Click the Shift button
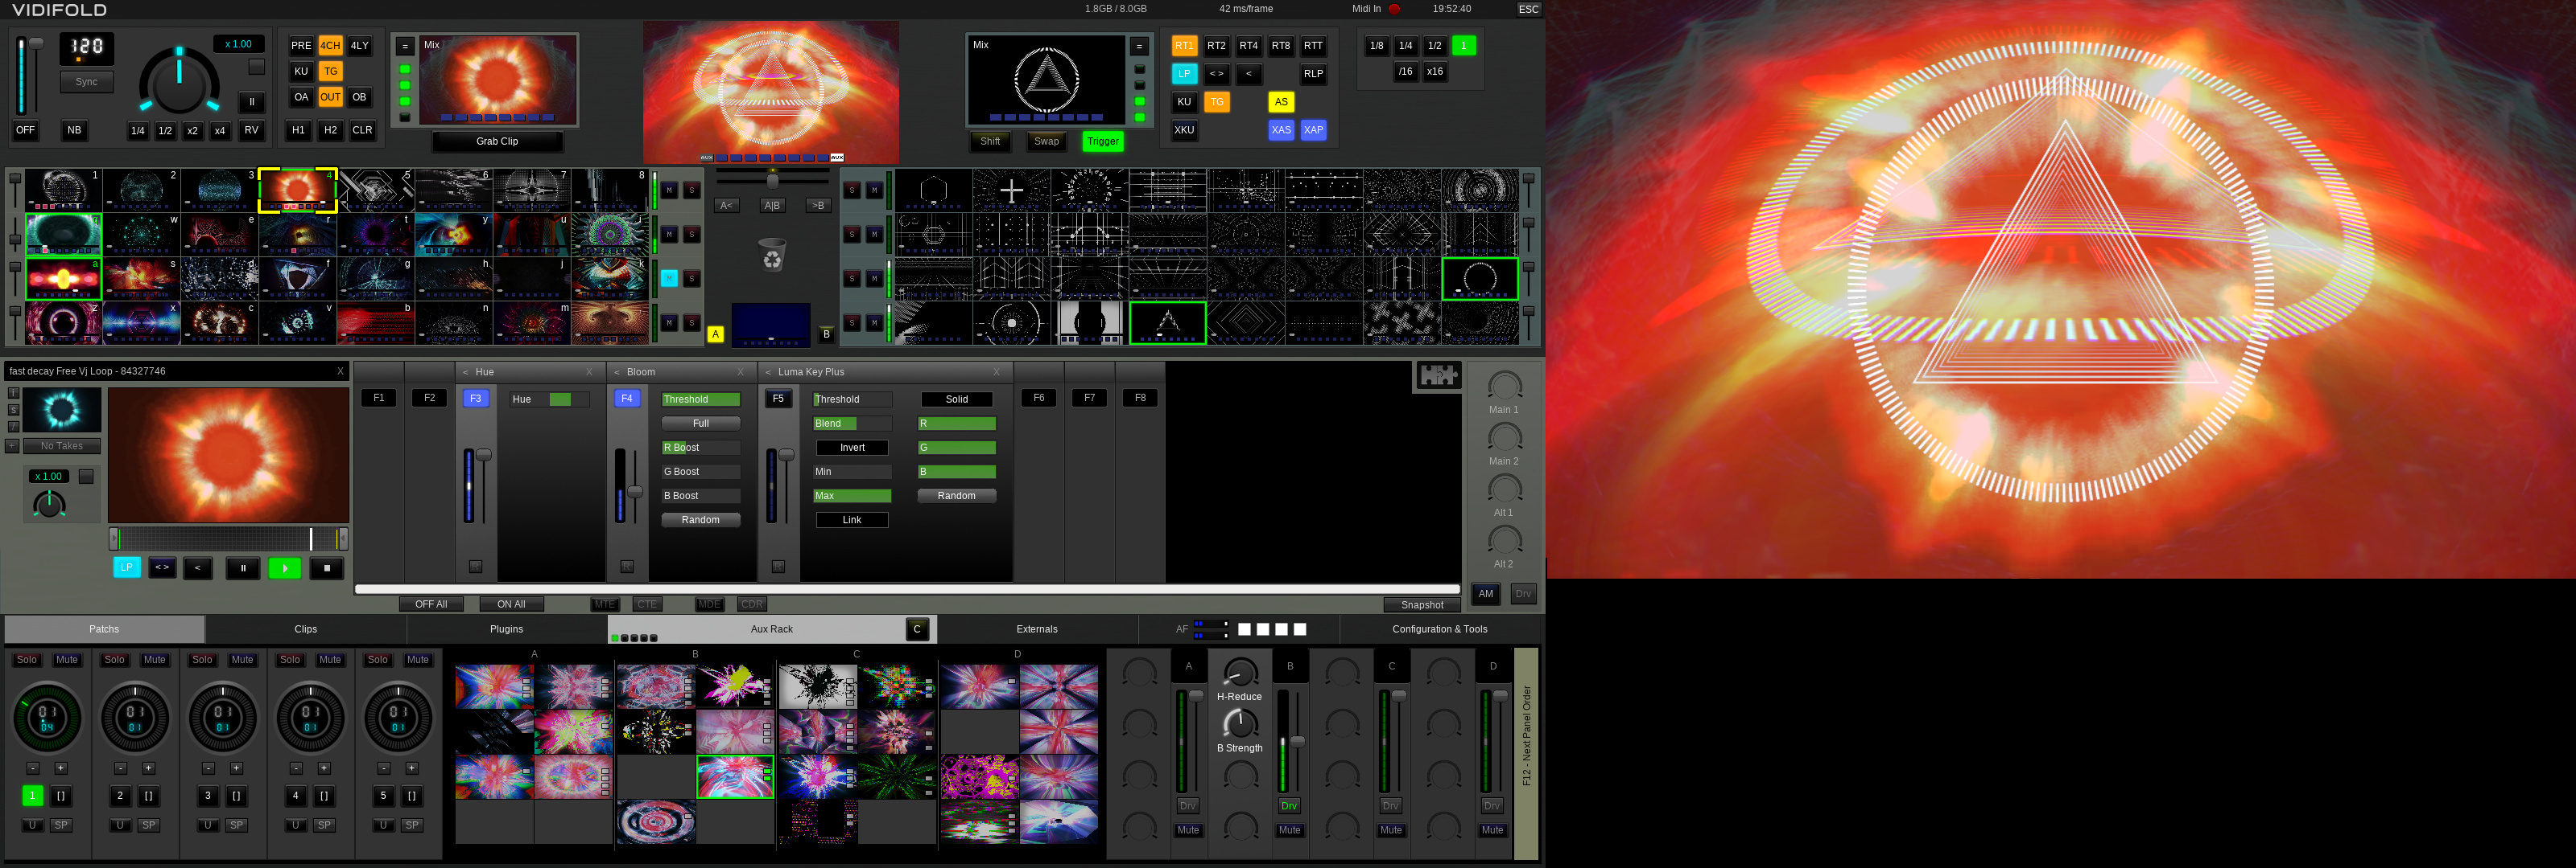 pos(990,141)
